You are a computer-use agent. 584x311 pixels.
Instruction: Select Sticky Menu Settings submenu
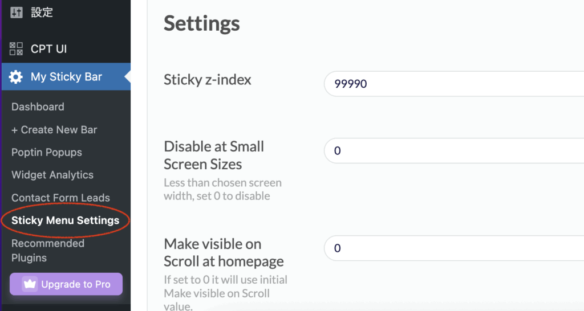click(66, 220)
